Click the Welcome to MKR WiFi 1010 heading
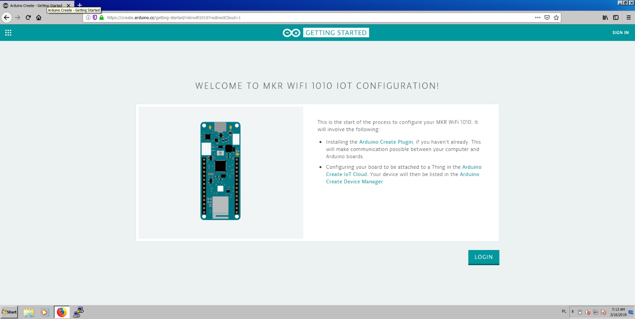The height and width of the screenshot is (319, 635). click(x=317, y=86)
